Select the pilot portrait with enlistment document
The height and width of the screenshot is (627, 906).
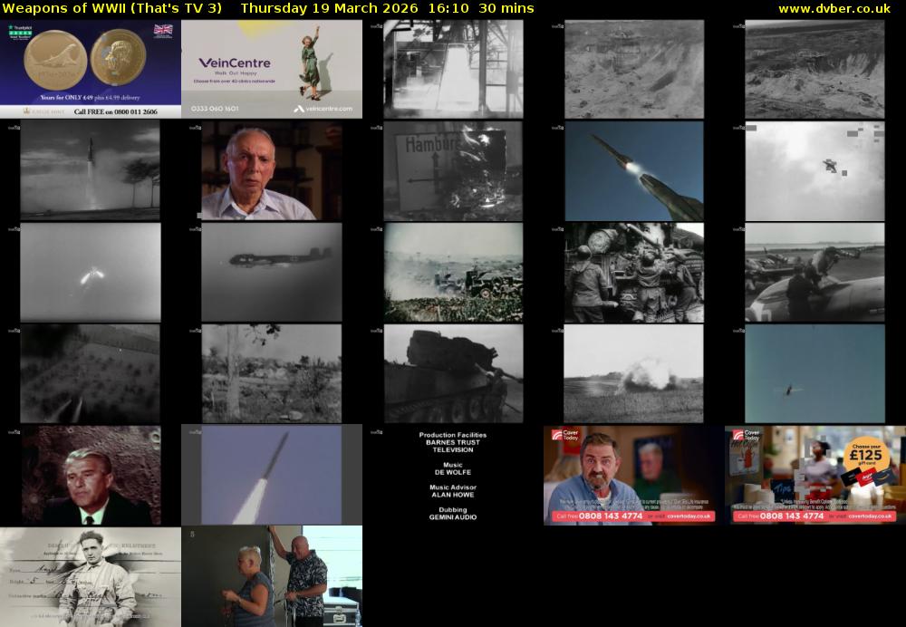click(x=91, y=576)
